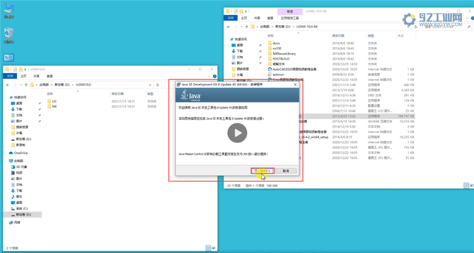Select the autorun file
This screenshot has width=474, height=253.
pyautogui.click(x=276, y=74)
